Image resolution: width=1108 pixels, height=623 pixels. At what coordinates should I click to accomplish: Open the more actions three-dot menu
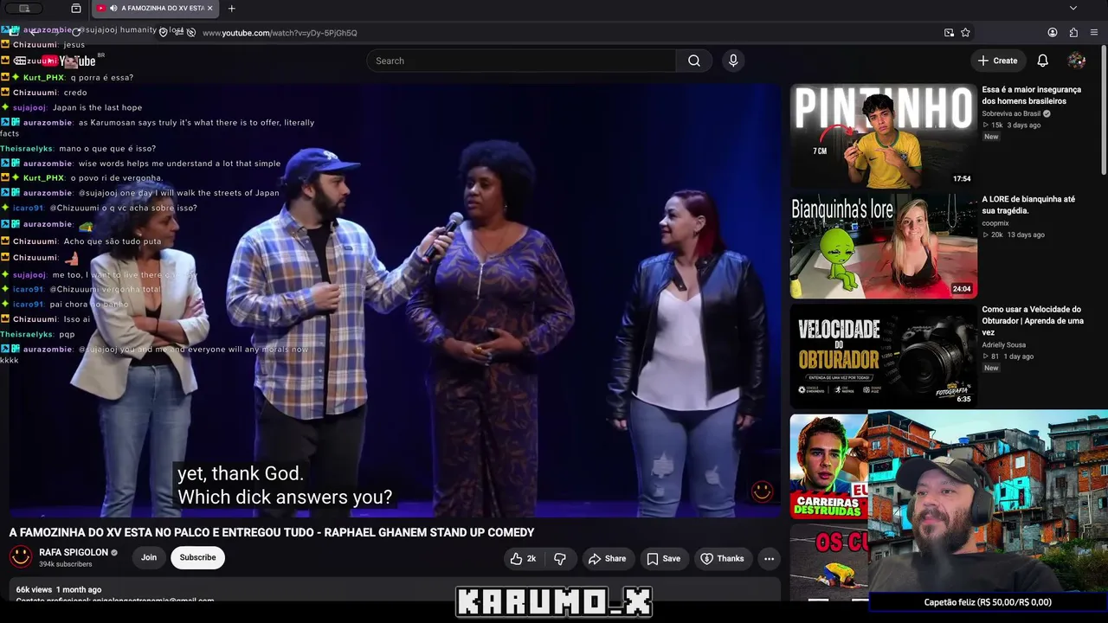point(769,559)
